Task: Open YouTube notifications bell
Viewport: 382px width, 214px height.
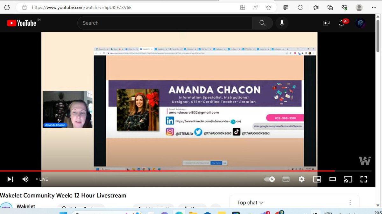Action: point(343,23)
